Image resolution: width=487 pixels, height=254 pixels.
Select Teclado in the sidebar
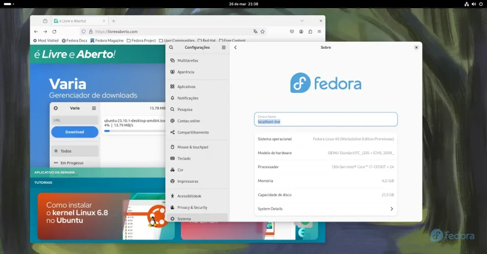pos(198,159)
